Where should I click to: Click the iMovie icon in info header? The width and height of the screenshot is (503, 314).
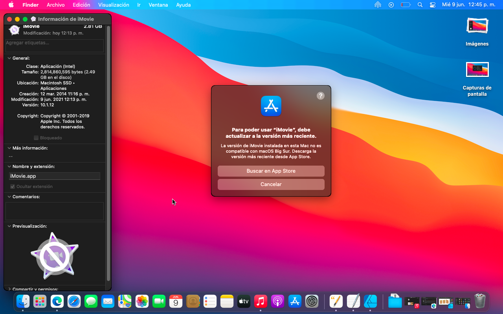(x=15, y=30)
